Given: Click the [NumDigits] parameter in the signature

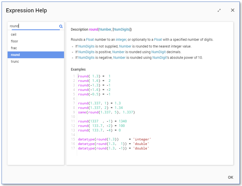Looking at the screenshot, I should point(121,29).
